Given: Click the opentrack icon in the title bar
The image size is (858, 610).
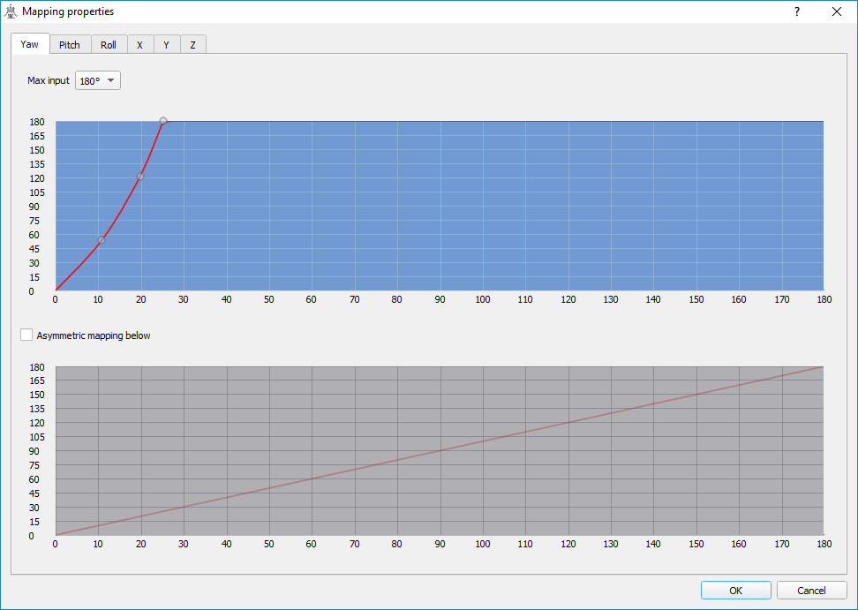Looking at the screenshot, I should coord(11,11).
